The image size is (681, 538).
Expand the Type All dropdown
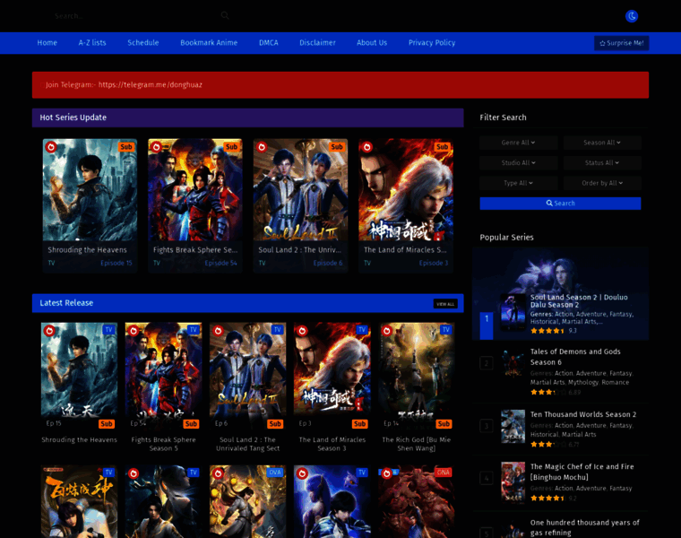[519, 183]
